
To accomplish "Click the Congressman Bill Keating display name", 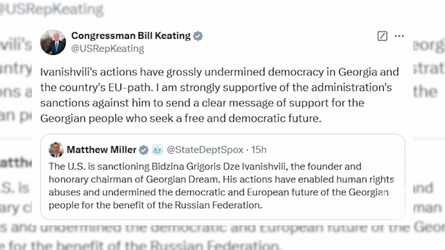I will (x=131, y=36).
